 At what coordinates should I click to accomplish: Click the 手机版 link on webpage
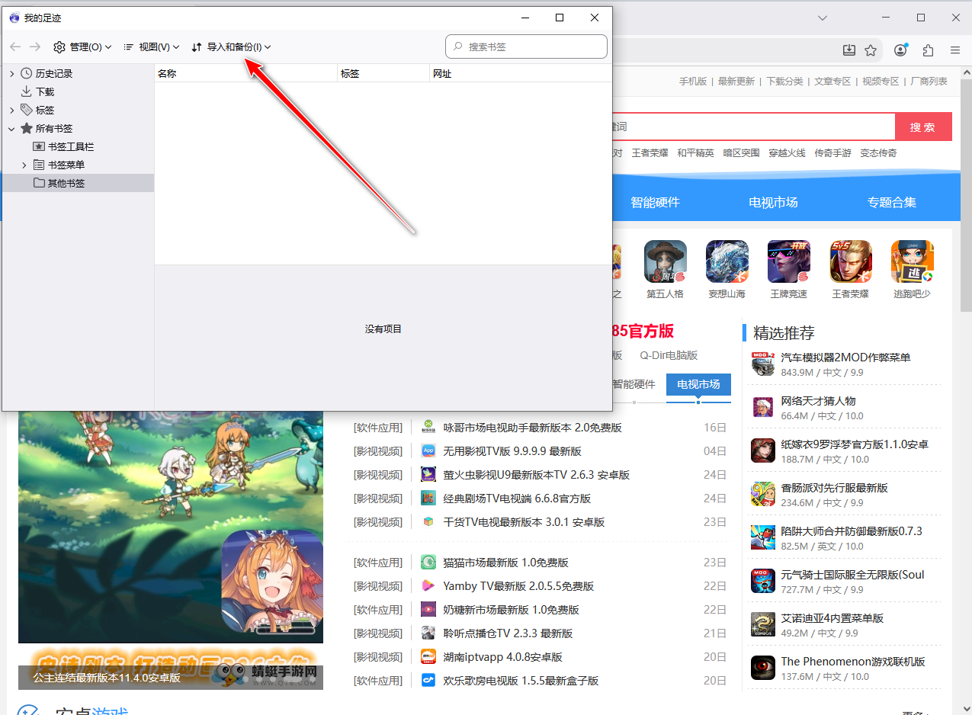tap(693, 82)
